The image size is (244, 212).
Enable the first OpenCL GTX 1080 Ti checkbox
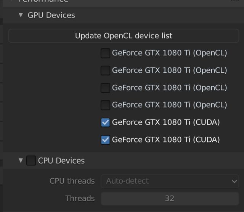[x=106, y=53]
